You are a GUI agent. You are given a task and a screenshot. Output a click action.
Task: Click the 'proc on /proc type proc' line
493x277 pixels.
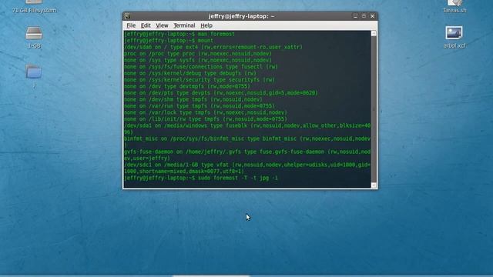(198, 54)
